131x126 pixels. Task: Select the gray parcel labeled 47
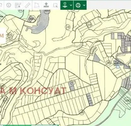[71, 86]
